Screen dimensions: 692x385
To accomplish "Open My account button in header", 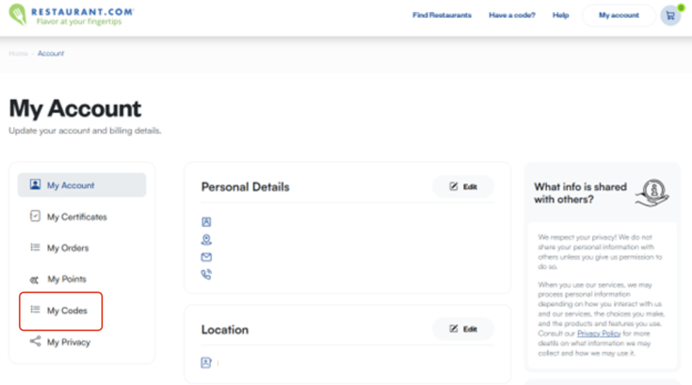I will pyautogui.click(x=618, y=16).
